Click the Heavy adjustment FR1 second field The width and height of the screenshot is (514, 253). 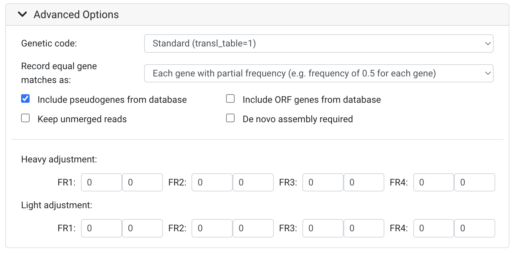pyautogui.click(x=142, y=183)
